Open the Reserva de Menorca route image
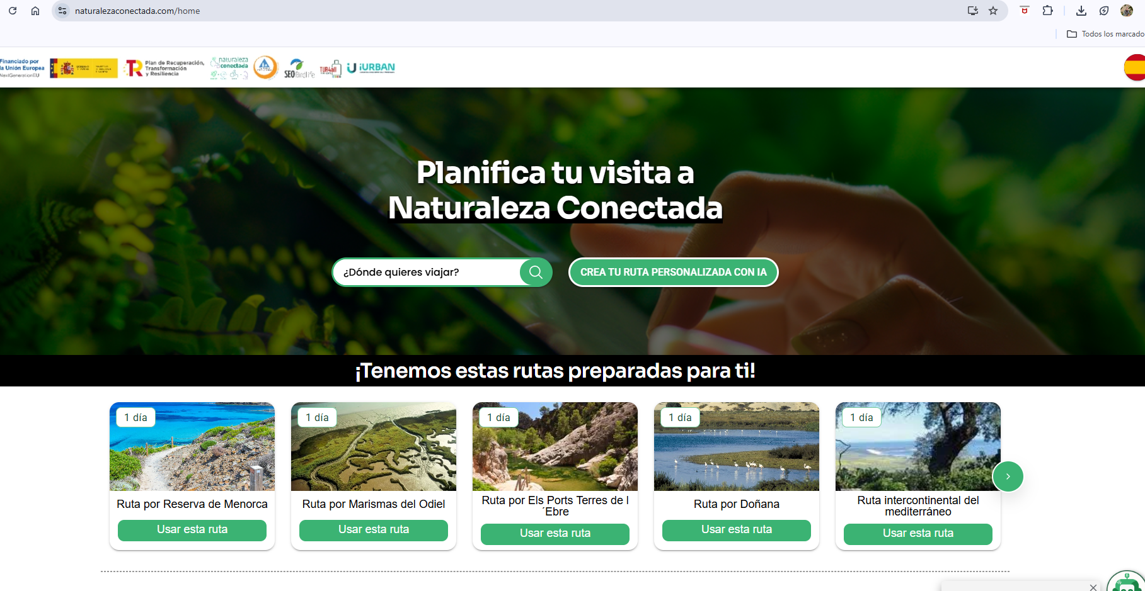 192,447
